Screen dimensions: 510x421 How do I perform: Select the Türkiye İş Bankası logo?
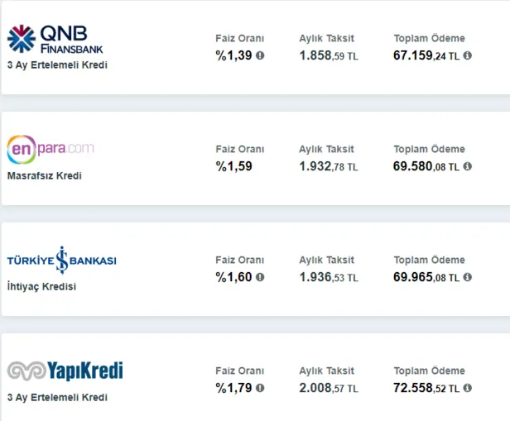click(62, 260)
